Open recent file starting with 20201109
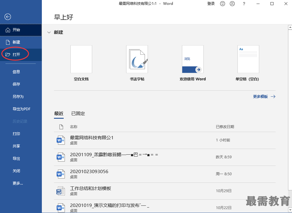Viewport: 292px width, 213px height. [165, 157]
